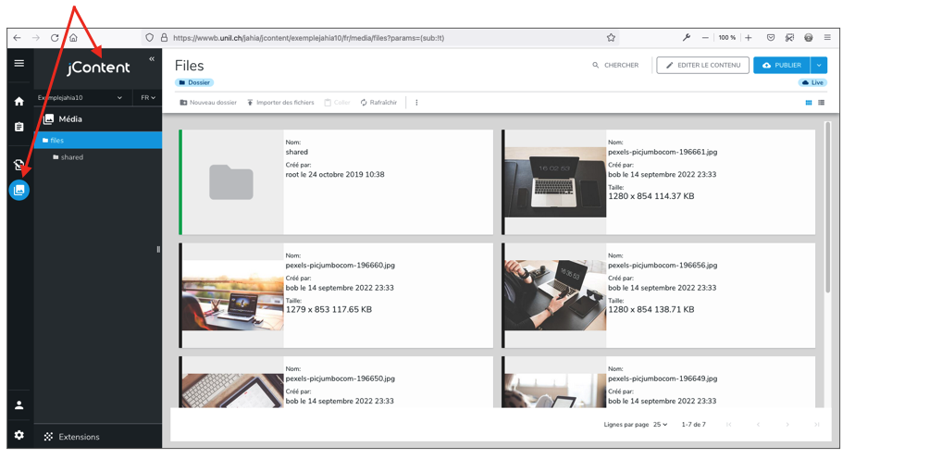This screenshot has height=459, width=942.
Task: Open the settings gear in sidebar
Action: pyautogui.click(x=19, y=435)
